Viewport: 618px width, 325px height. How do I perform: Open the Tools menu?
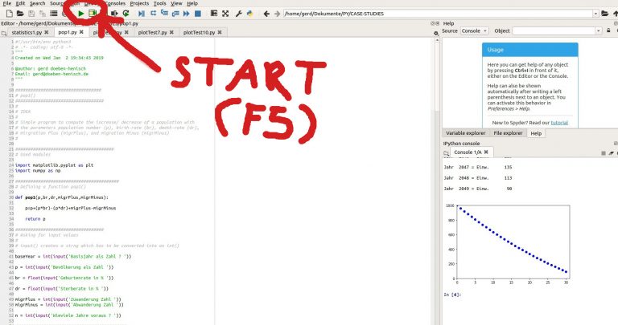159,3
